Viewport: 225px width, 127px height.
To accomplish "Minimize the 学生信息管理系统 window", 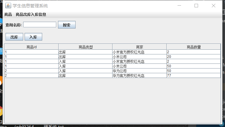I will 179,6.
